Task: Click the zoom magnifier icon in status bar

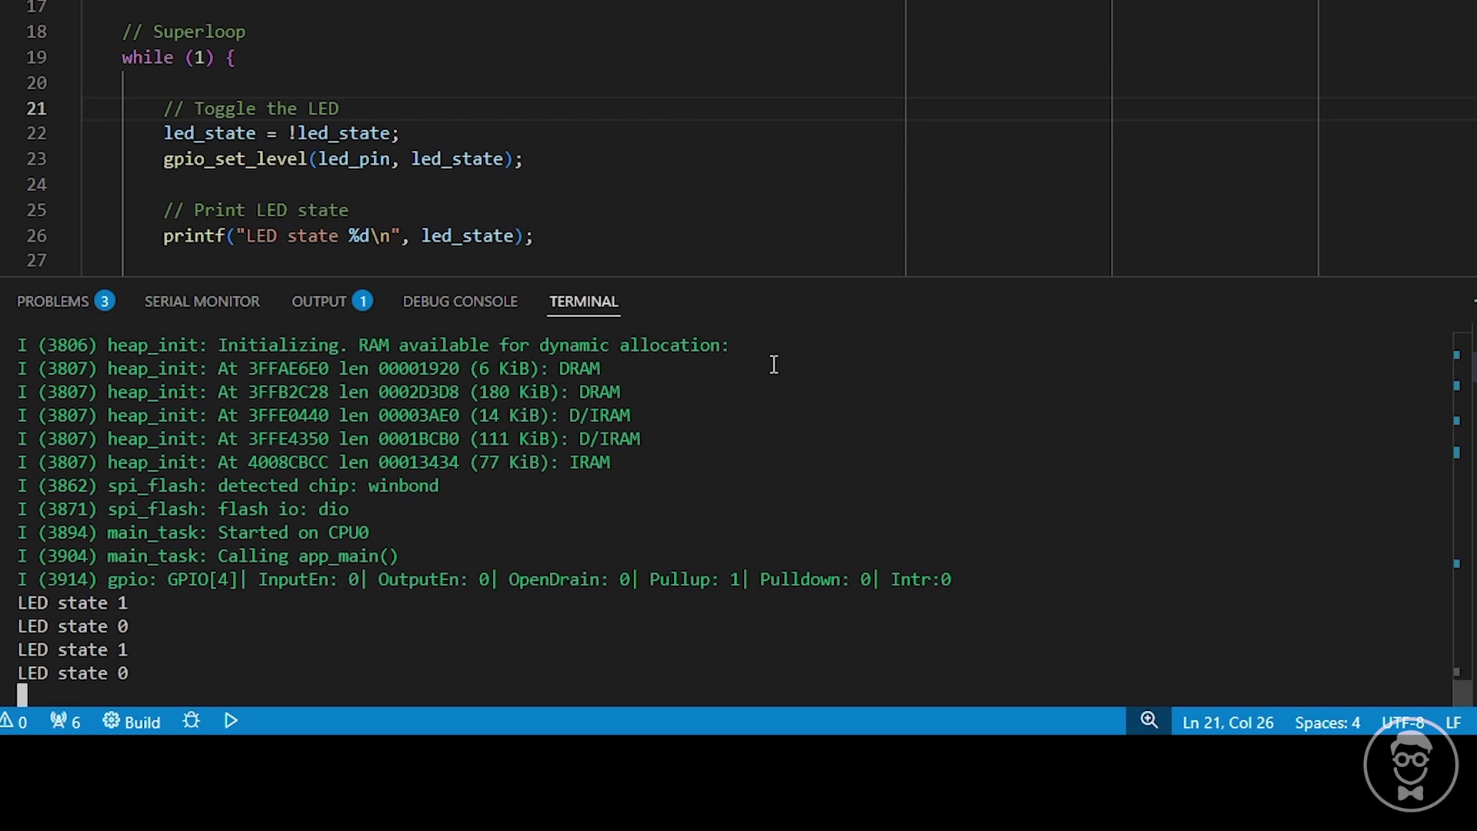Action: pos(1149,721)
